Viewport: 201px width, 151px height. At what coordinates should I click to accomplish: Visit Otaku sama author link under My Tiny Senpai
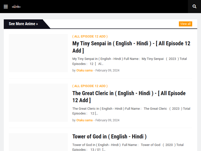tap(84, 70)
